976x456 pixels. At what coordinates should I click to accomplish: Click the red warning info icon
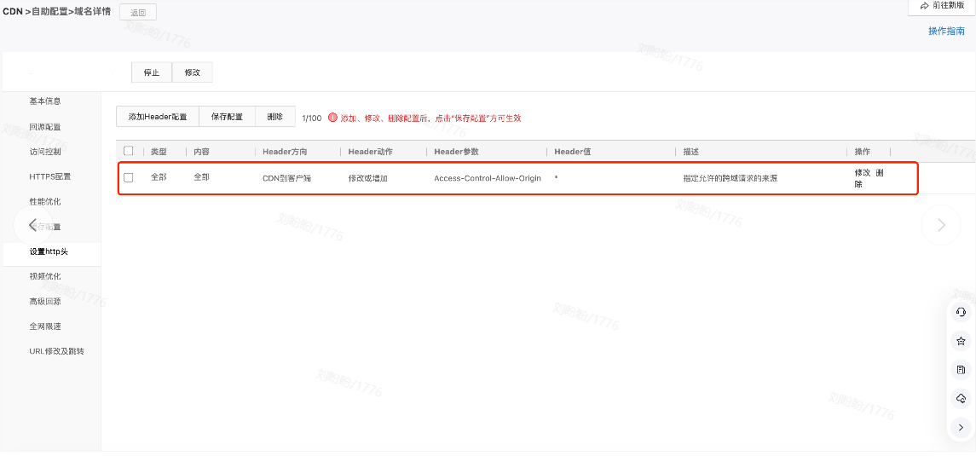pyautogui.click(x=332, y=118)
